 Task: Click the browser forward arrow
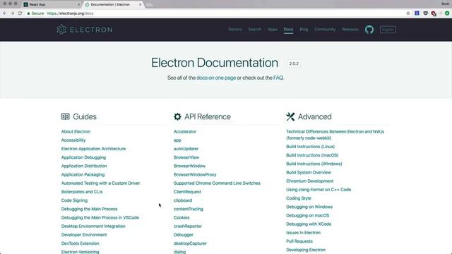coord(13,13)
